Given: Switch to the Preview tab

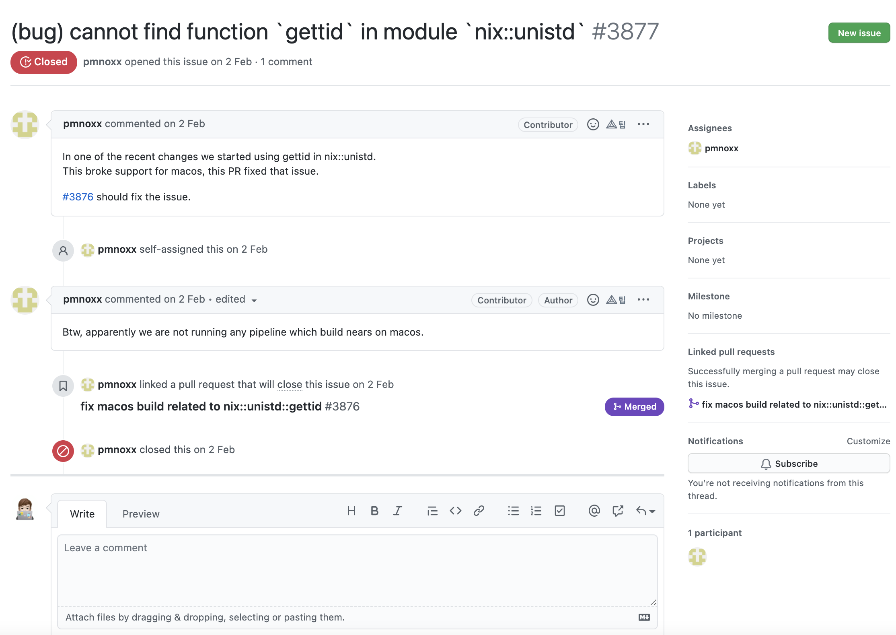Looking at the screenshot, I should [x=141, y=514].
